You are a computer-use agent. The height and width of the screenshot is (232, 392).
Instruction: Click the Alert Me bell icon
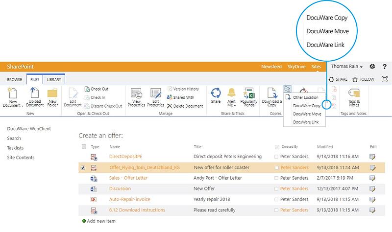pyautogui.click(x=231, y=93)
